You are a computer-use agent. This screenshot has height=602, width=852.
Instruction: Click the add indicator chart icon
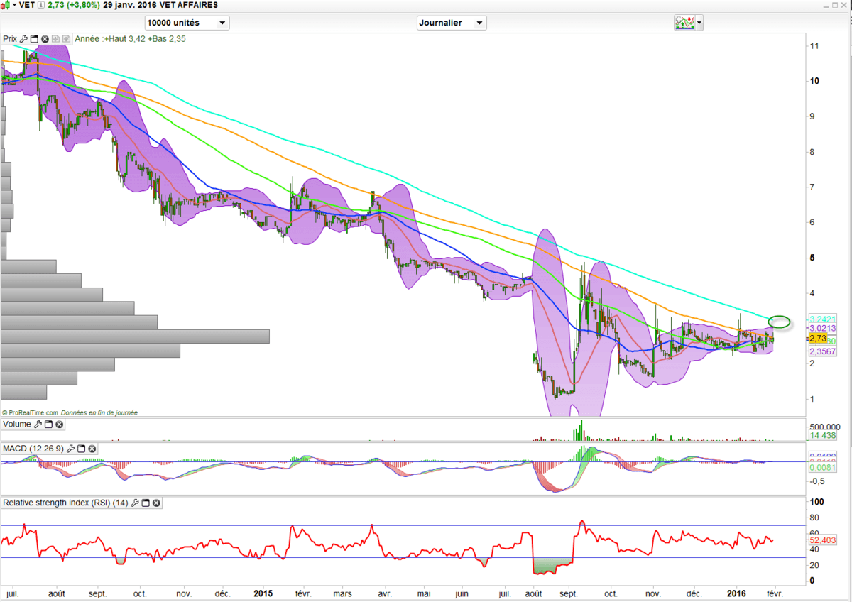point(684,23)
